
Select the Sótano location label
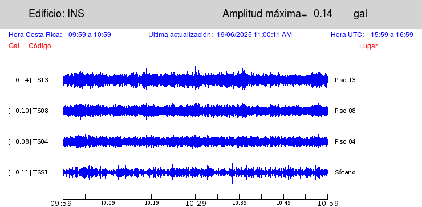(345, 172)
